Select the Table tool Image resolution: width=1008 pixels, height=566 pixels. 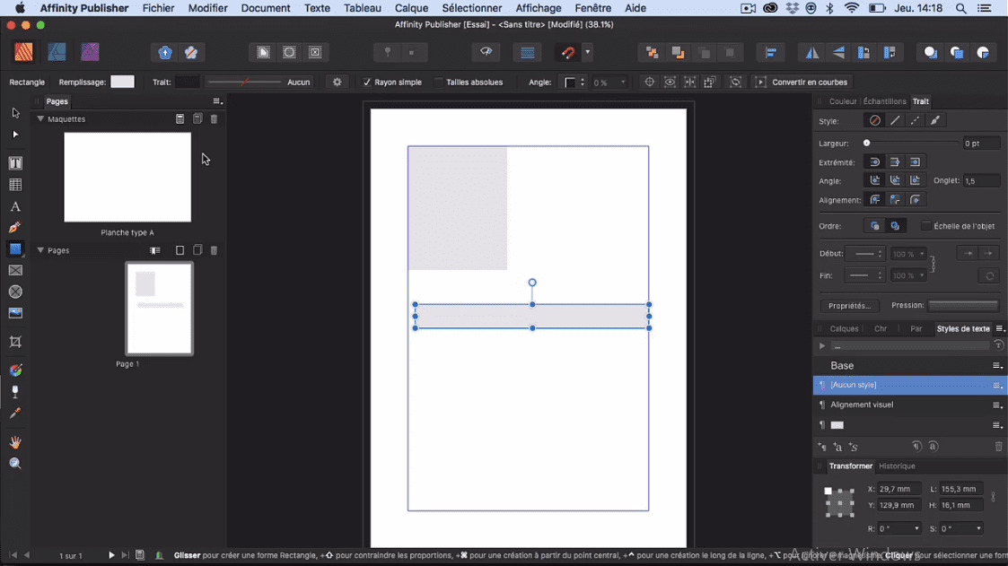[x=14, y=184]
